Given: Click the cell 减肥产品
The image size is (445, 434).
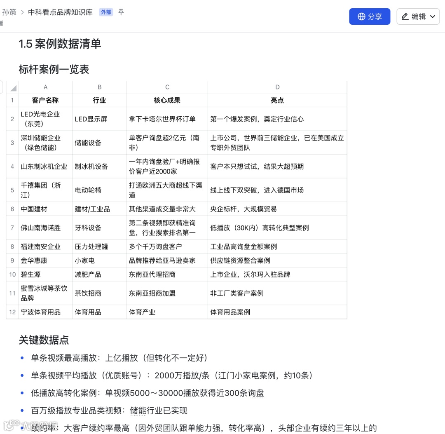Looking at the screenshot, I should [99, 274].
